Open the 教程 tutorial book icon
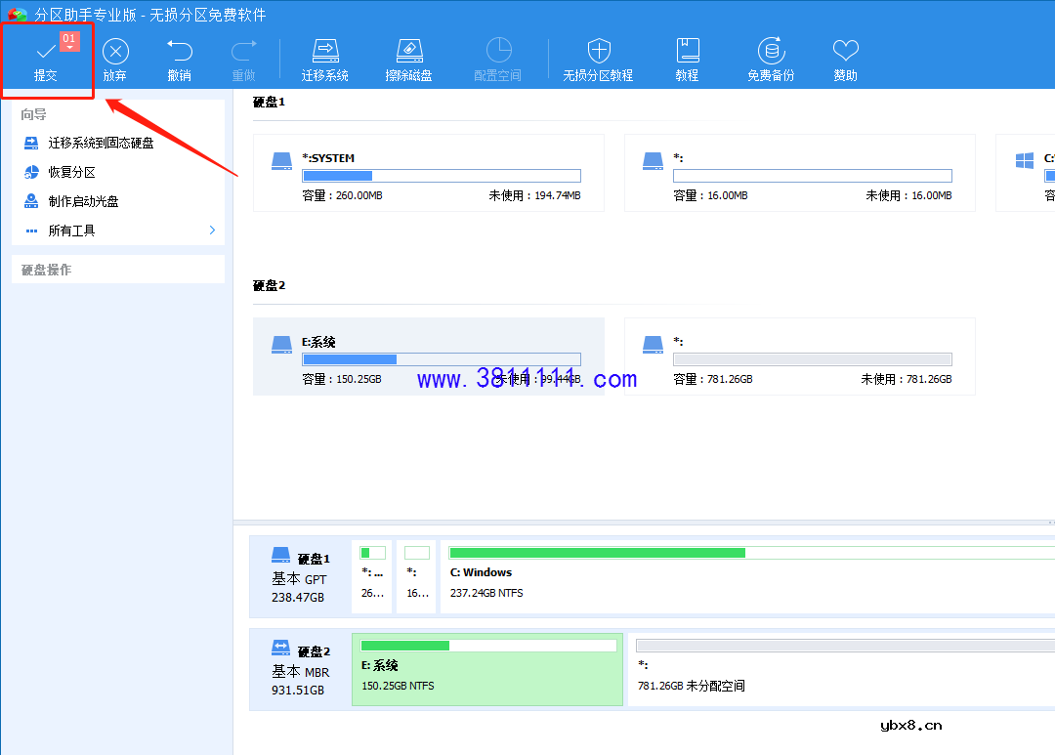 point(687,51)
